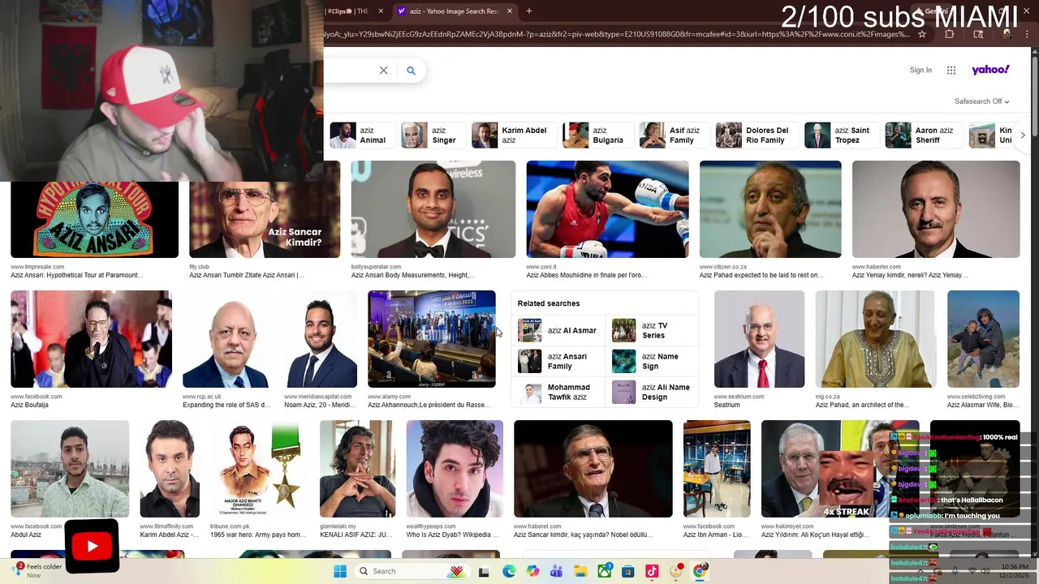Open the Who Is Aziz Dyab image

455,469
